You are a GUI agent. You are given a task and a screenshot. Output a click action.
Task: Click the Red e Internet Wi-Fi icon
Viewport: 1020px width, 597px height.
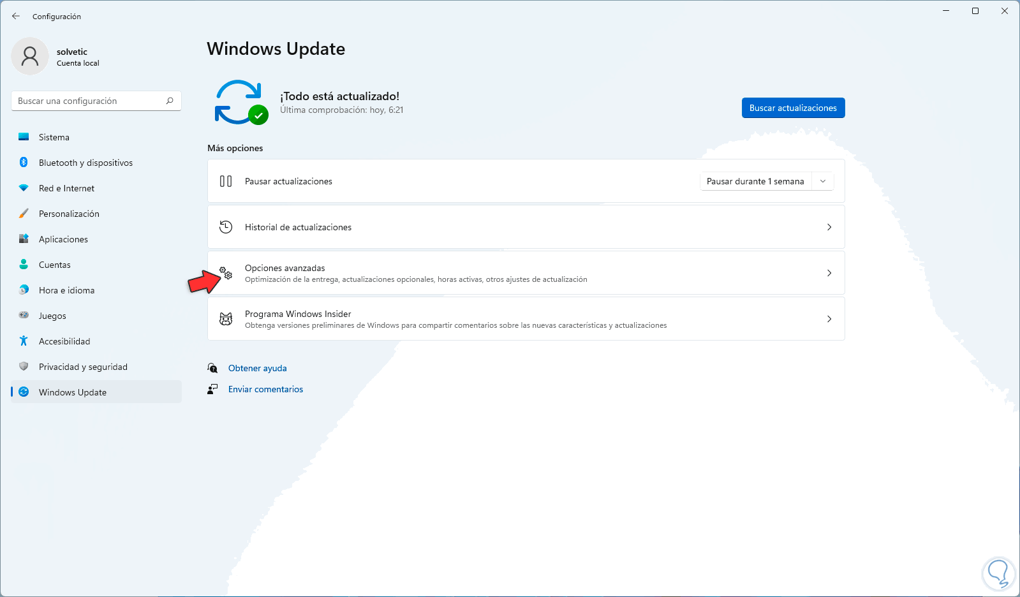pos(24,188)
